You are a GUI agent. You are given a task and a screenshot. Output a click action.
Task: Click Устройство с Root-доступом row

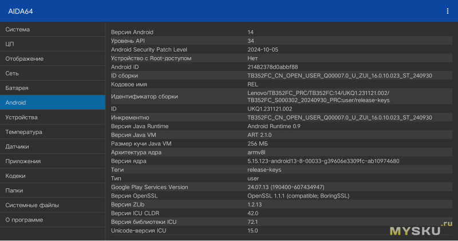(282, 58)
